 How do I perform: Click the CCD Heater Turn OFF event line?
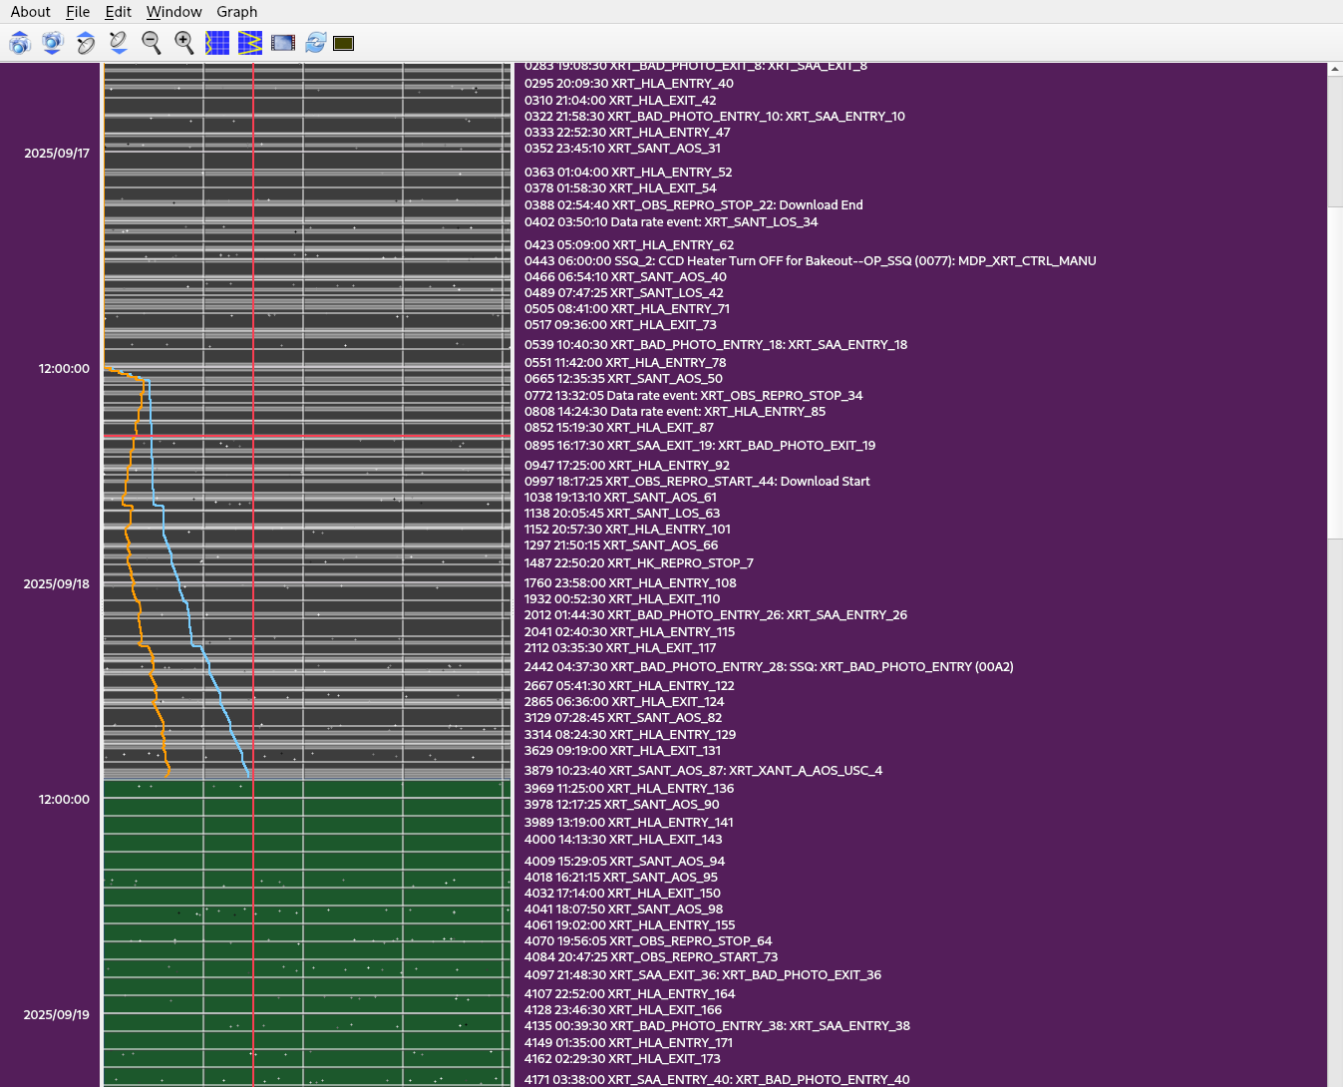click(810, 261)
